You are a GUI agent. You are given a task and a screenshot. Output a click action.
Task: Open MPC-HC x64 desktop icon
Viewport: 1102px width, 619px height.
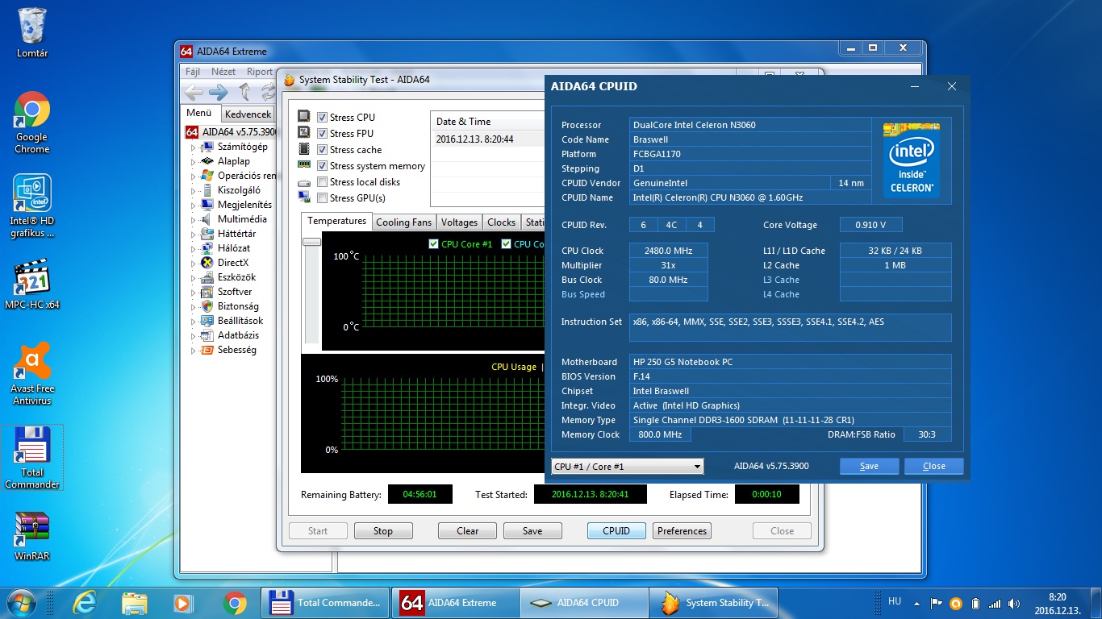pyautogui.click(x=32, y=284)
